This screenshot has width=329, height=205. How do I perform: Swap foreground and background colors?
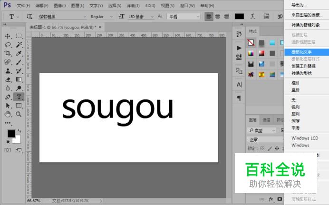(x=19, y=131)
